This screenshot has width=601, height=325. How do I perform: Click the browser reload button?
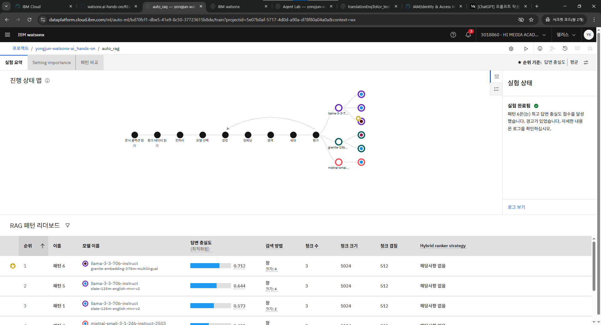[29, 20]
